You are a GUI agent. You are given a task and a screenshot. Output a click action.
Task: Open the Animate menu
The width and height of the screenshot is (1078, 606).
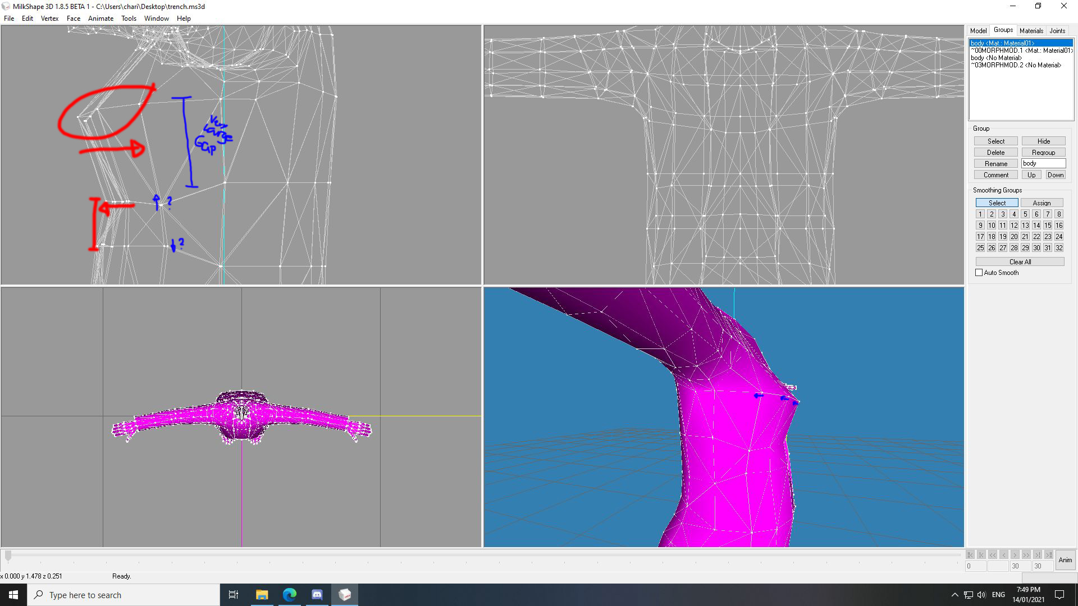101,19
